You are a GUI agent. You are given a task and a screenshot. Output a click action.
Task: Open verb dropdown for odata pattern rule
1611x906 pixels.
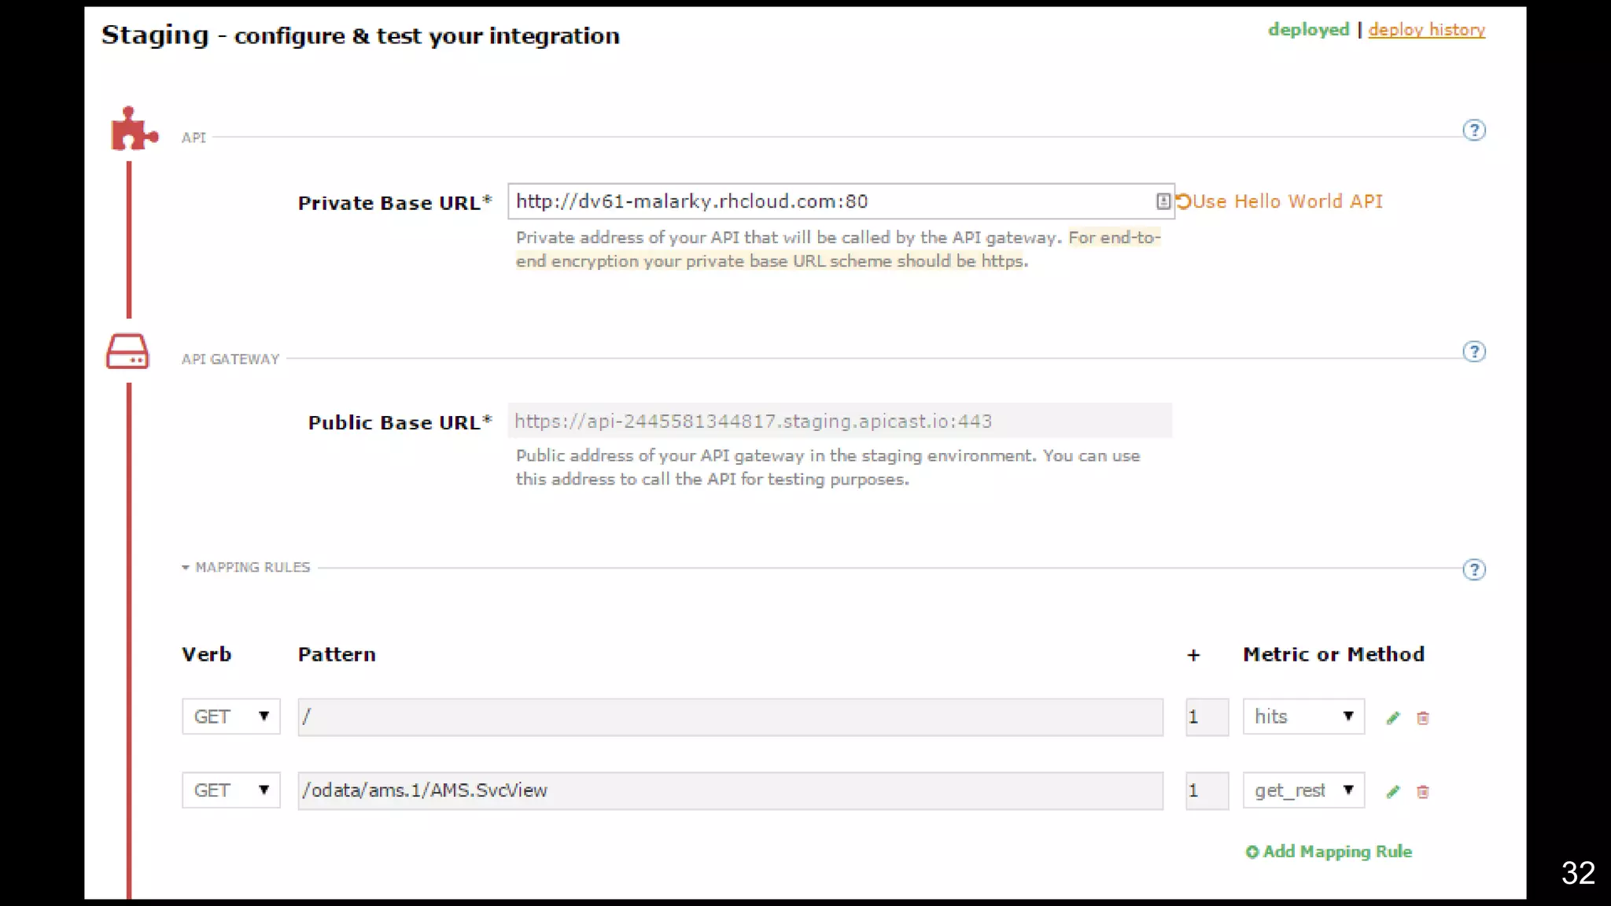click(230, 790)
